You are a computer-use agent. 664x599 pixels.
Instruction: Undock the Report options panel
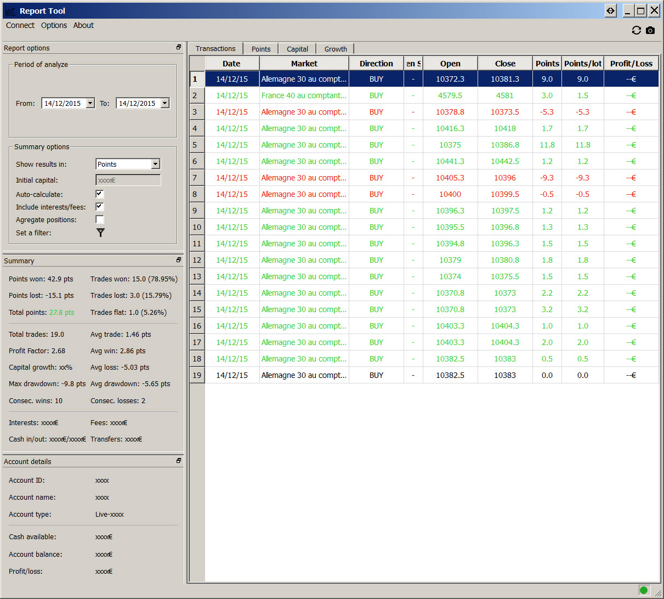click(179, 48)
